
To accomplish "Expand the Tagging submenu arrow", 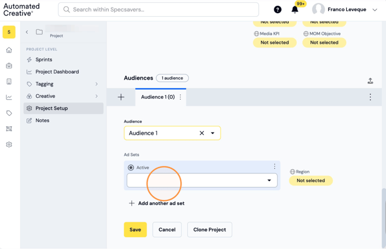I will [97, 84].
